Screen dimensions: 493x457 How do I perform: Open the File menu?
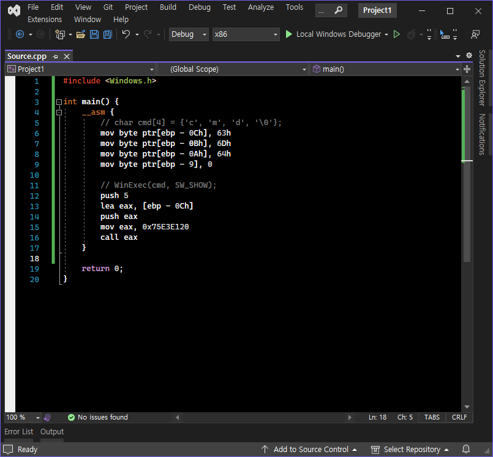click(33, 7)
